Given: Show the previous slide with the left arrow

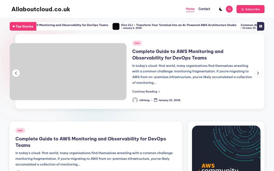Looking at the screenshot, I should pos(16,73).
